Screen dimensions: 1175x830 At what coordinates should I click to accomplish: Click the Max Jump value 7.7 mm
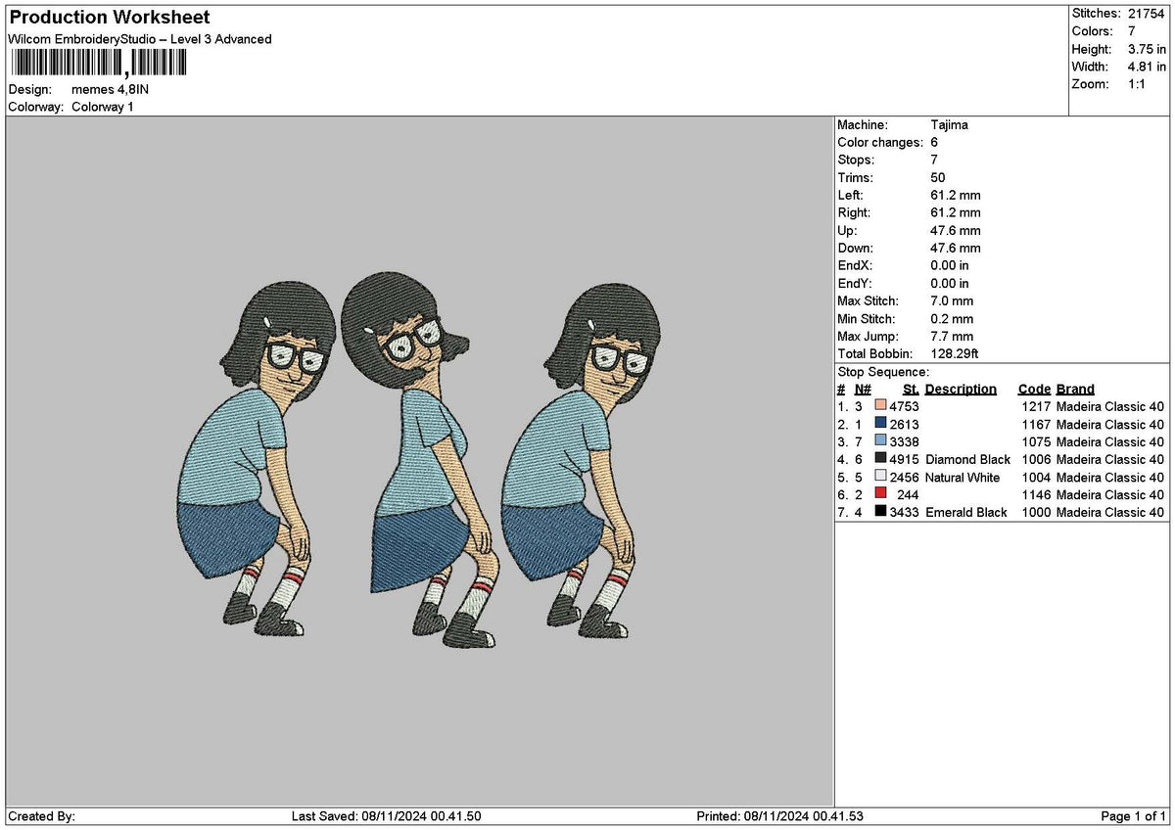point(952,337)
